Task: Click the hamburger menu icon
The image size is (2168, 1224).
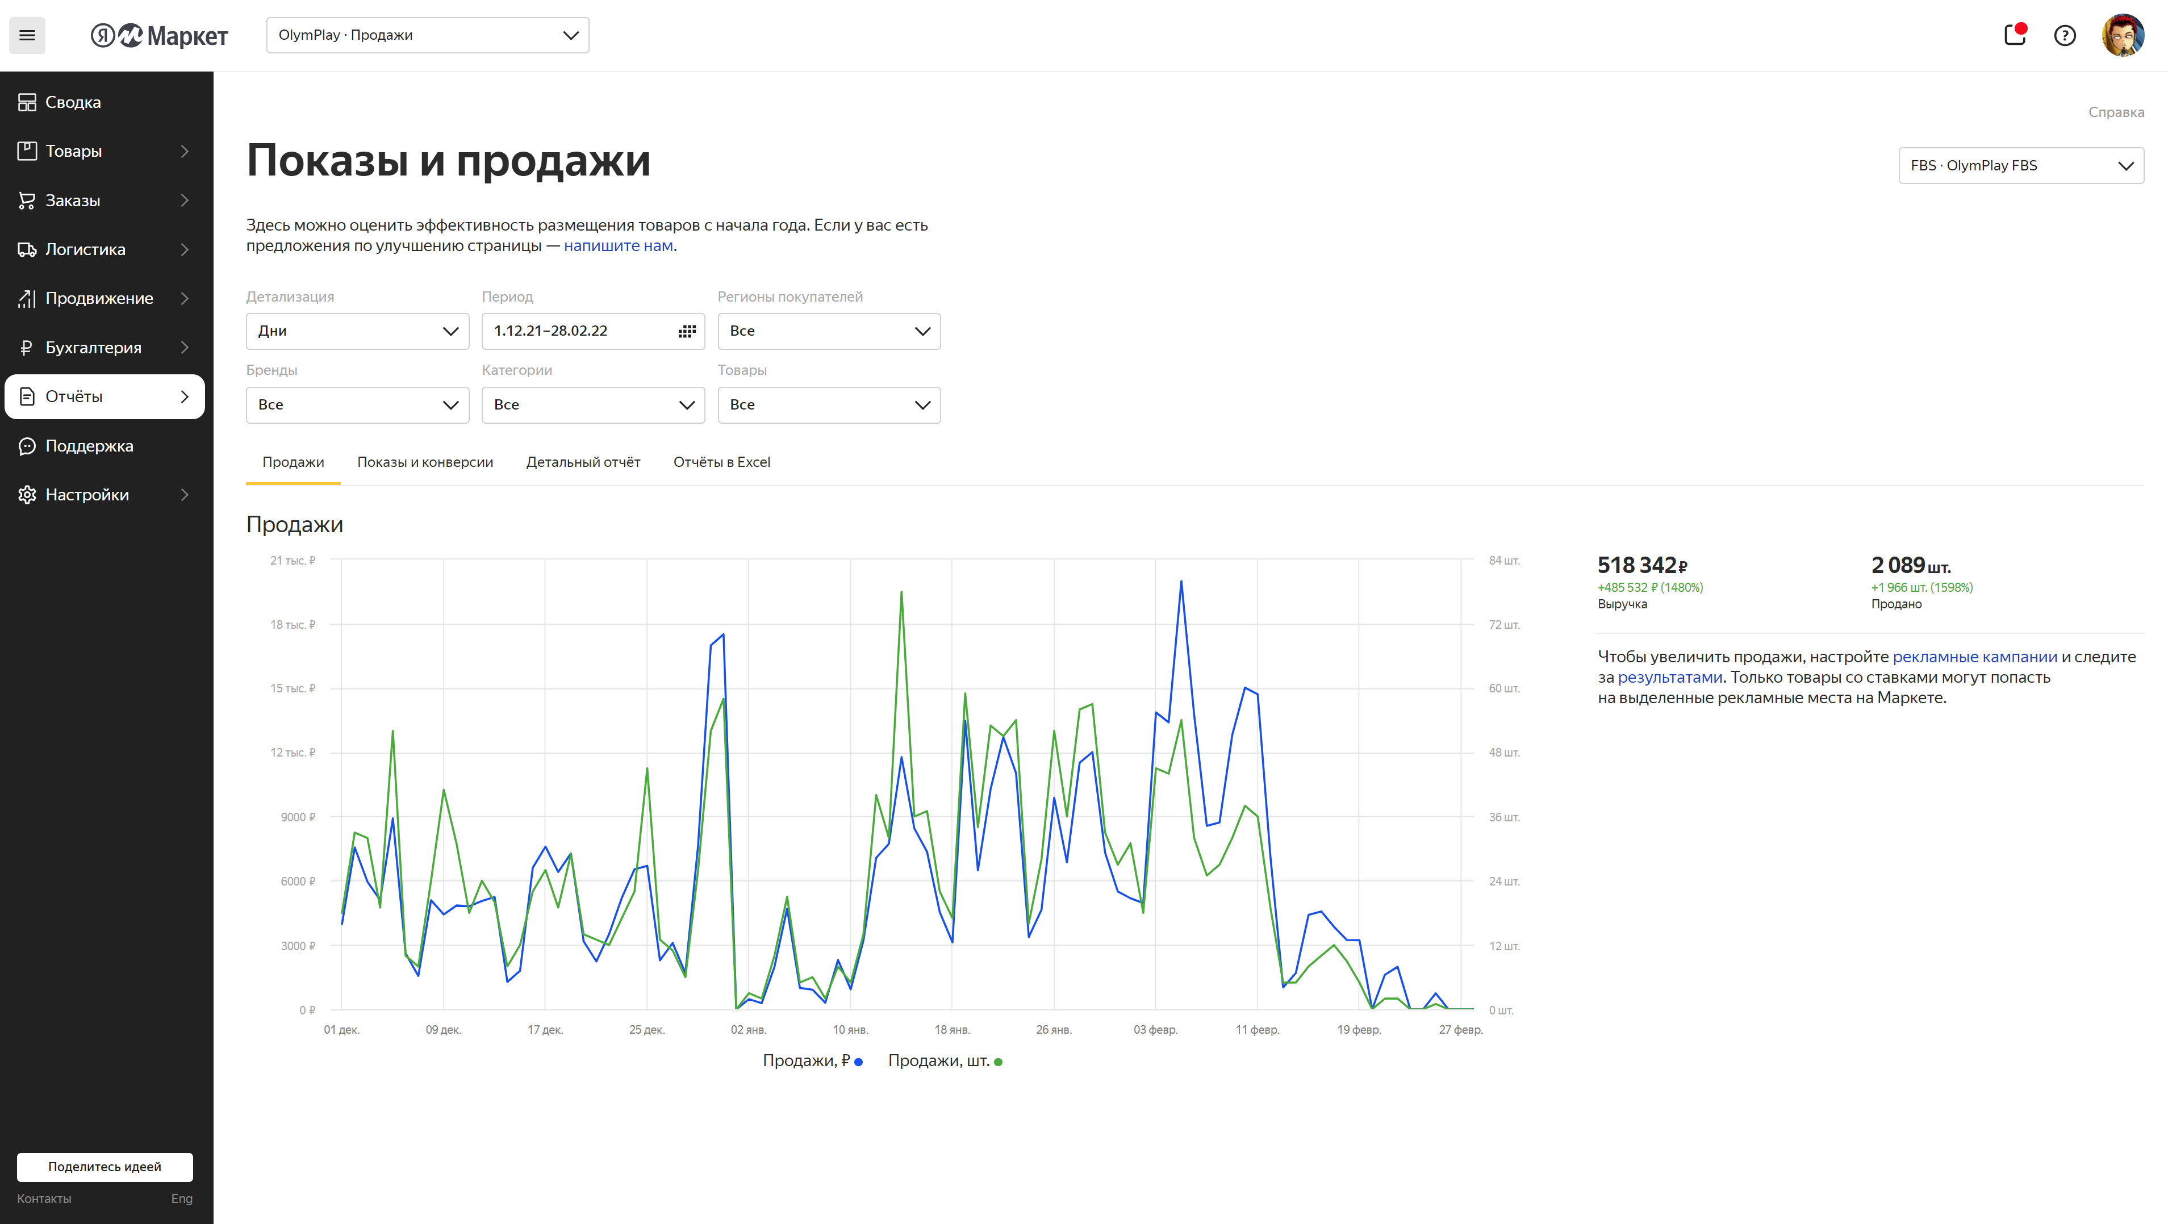Action: (x=27, y=35)
